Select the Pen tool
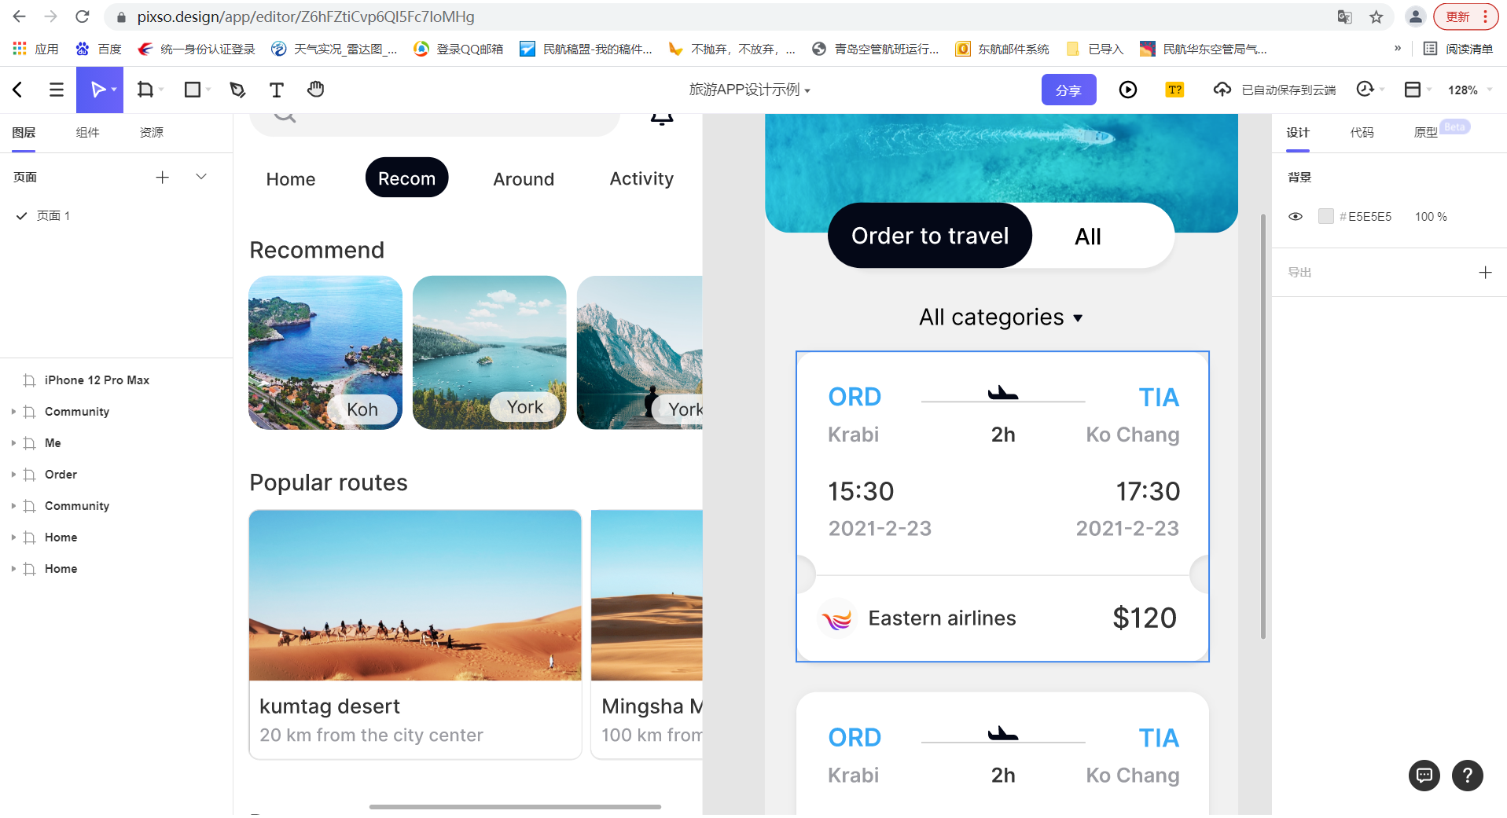 click(x=237, y=90)
